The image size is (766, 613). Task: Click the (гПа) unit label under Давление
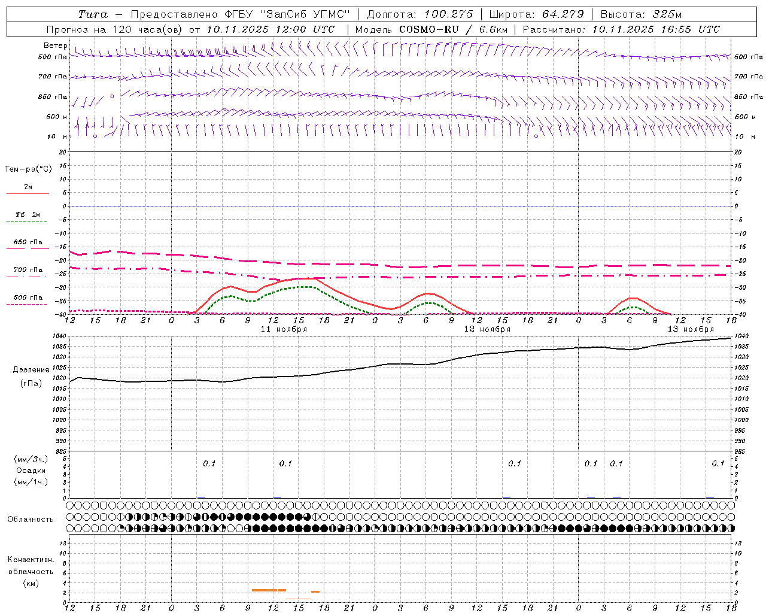(31, 384)
